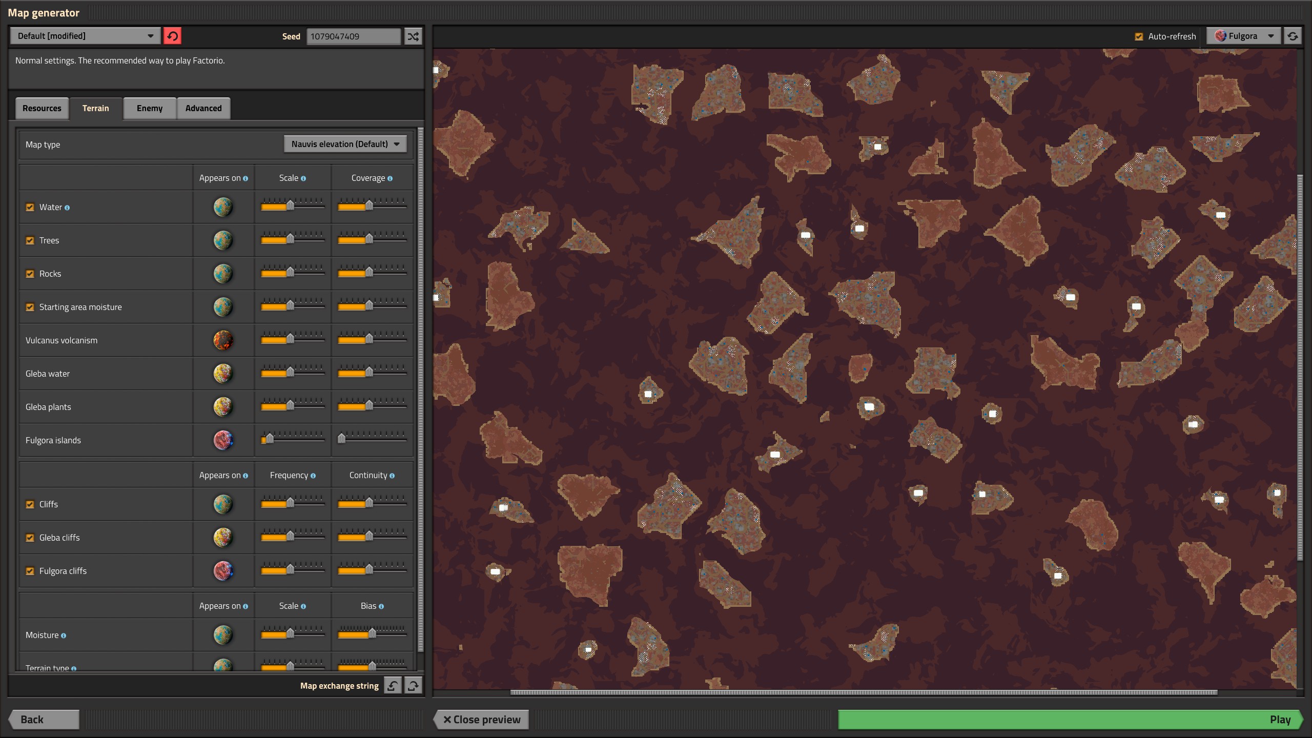Adjust the Trees coverage slider
This screenshot has height=738, width=1312.
tap(372, 239)
